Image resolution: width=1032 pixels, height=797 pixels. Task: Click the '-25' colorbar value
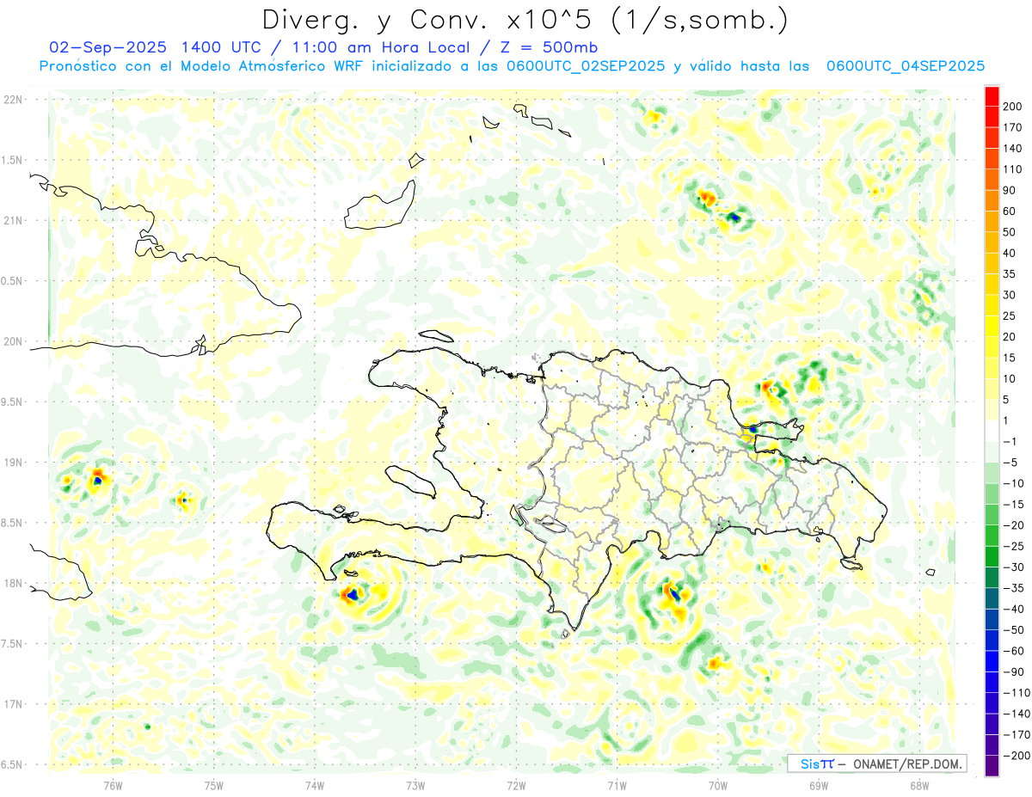(1013, 546)
